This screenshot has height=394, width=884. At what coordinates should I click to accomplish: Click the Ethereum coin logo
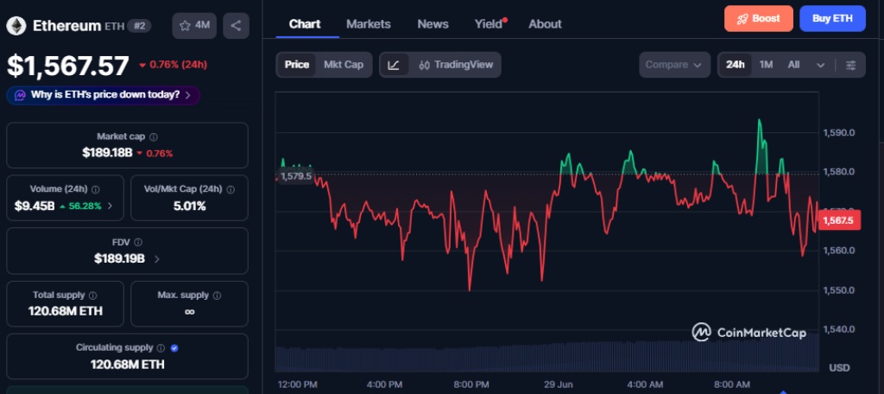16,25
